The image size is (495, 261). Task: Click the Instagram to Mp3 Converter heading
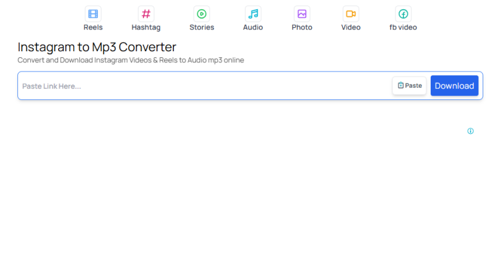click(x=97, y=47)
